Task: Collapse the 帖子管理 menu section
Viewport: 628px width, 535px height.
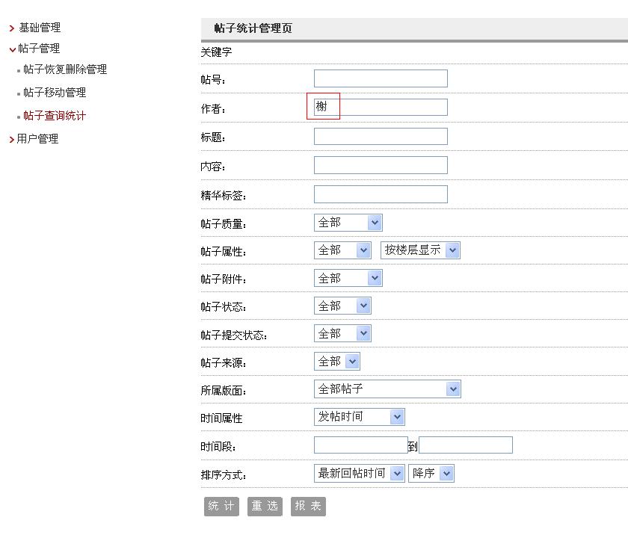Action: [x=38, y=49]
